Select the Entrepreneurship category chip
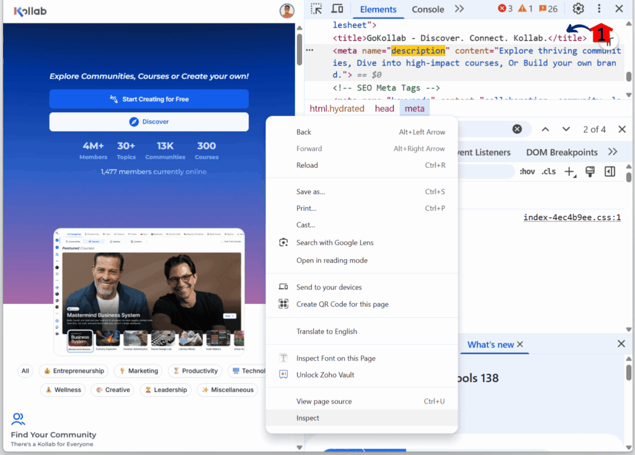Screen dimensions: 635x455 click(74, 371)
